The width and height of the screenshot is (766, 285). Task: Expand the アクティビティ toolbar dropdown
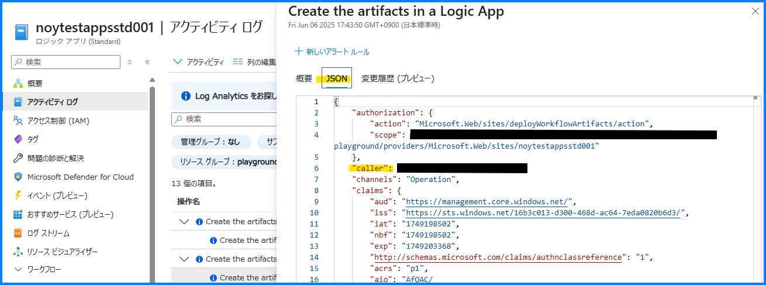click(199, 62)
